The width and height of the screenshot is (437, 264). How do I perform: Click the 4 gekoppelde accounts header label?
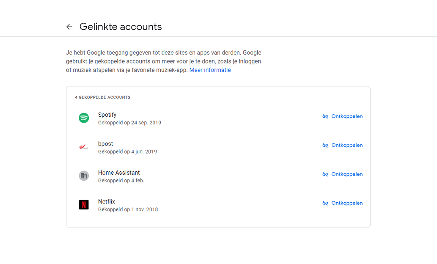point(102,97)
